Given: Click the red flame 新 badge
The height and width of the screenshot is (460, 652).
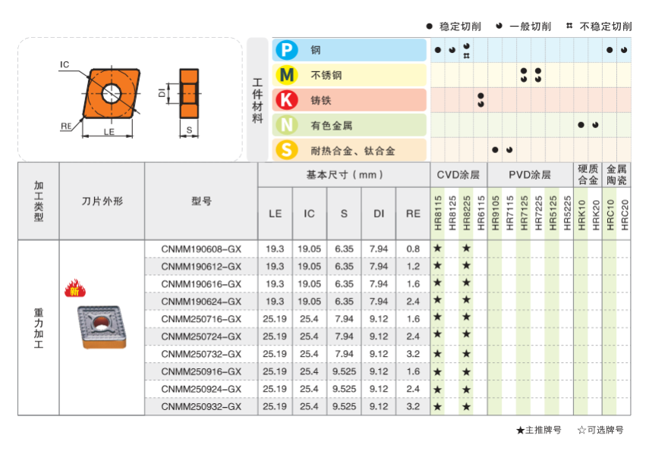Looking at the screenshot, I should tap(75, 288).
